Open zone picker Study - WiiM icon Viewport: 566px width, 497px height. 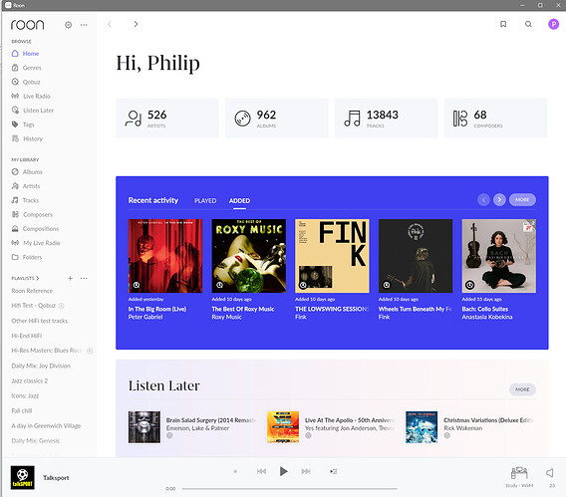[x=519, y=473]
